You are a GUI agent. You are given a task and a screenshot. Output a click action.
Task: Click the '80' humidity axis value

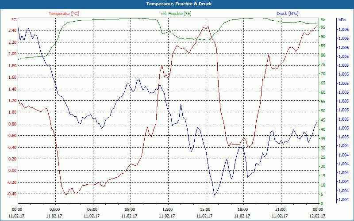[x=323, y=55]
